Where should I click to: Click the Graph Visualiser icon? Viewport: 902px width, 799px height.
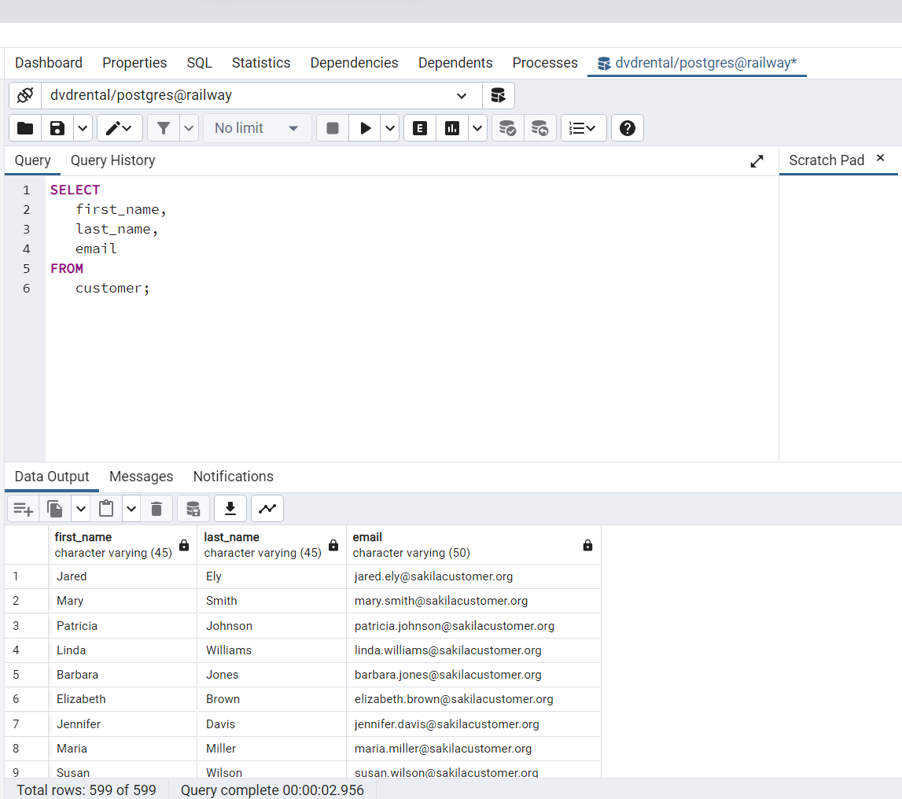[x=267, y=509]
